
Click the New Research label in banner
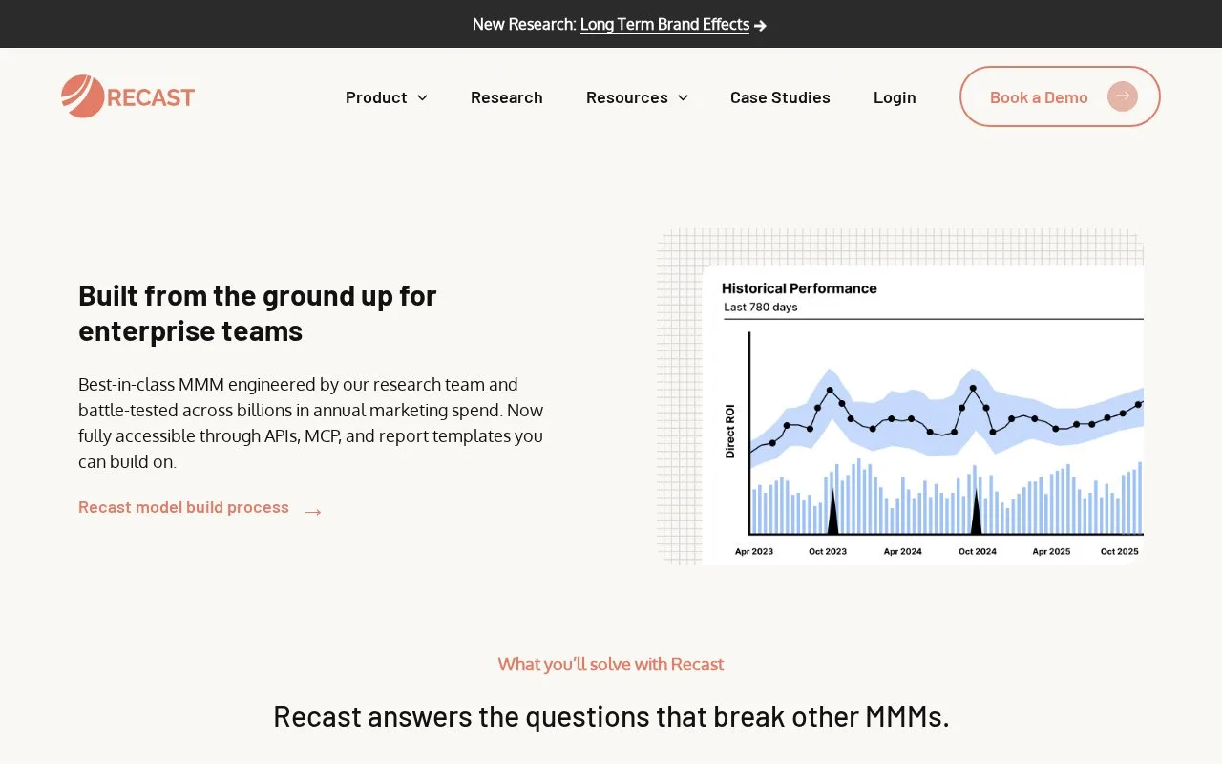[524, 24]
